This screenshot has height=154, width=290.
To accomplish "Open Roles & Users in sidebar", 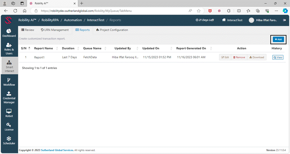I will tap(9, 49).
